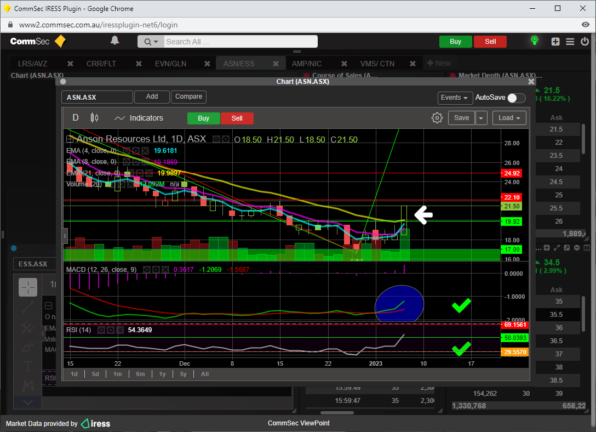Switch to the VMS/ CTN tab

point(377,64)
